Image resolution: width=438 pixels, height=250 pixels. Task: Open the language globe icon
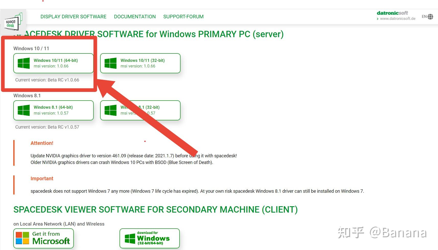coord(430,17)
